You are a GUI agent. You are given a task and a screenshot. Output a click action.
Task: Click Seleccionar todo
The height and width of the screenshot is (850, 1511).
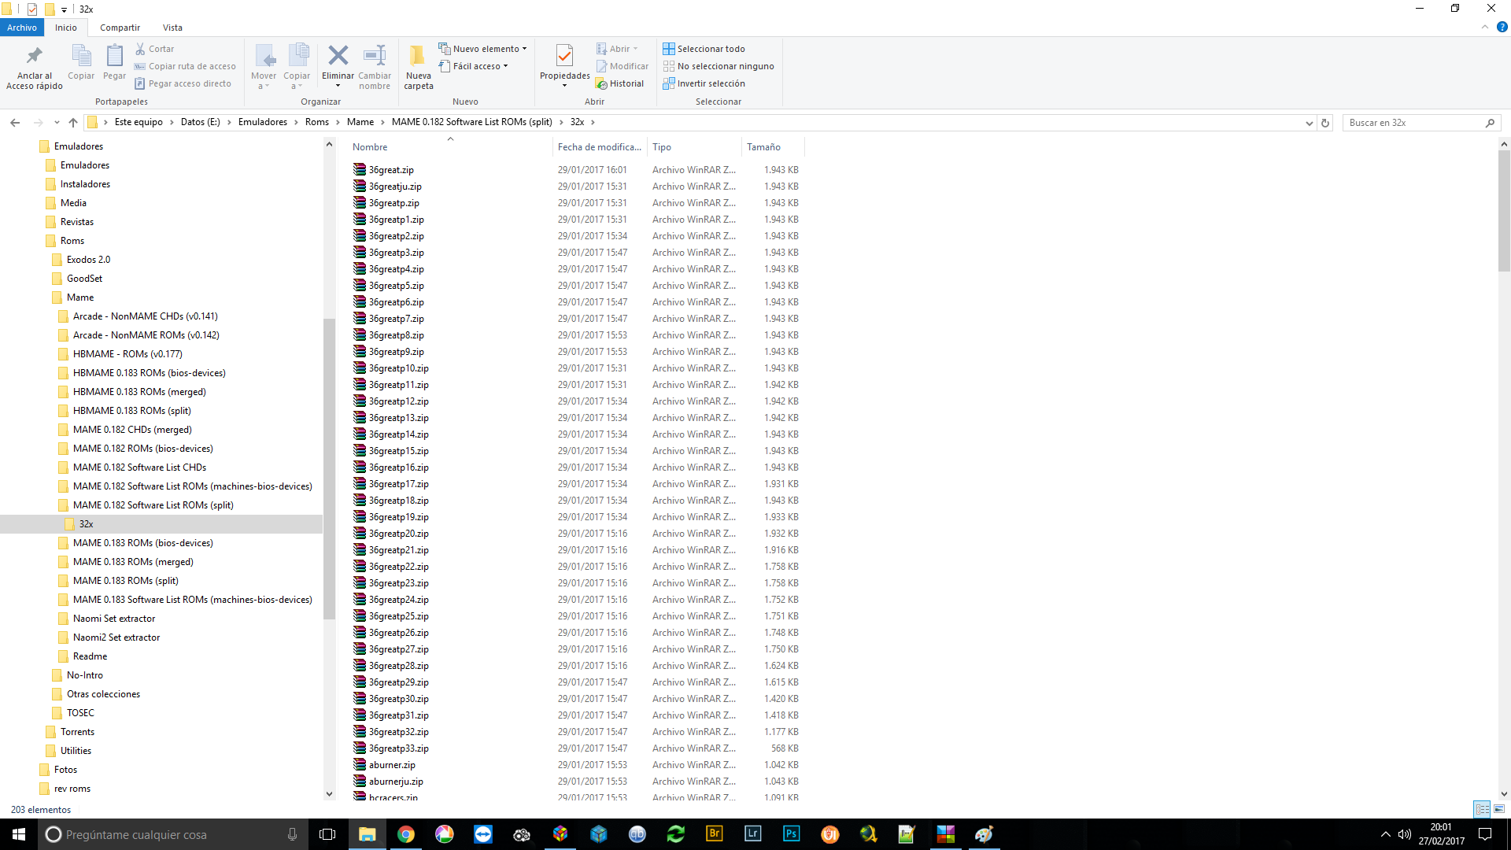[704, 49]
